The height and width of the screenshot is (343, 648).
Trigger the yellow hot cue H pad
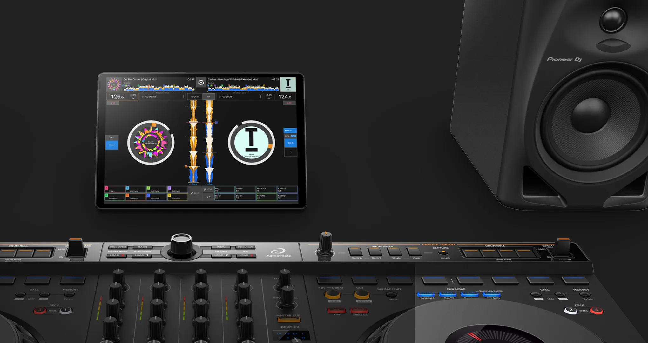pos(177,197)
